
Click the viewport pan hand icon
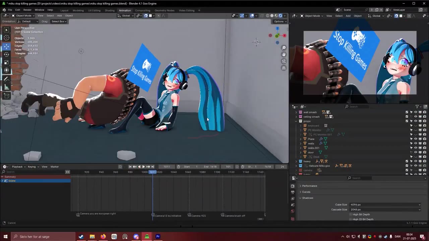tap(284, 55)
